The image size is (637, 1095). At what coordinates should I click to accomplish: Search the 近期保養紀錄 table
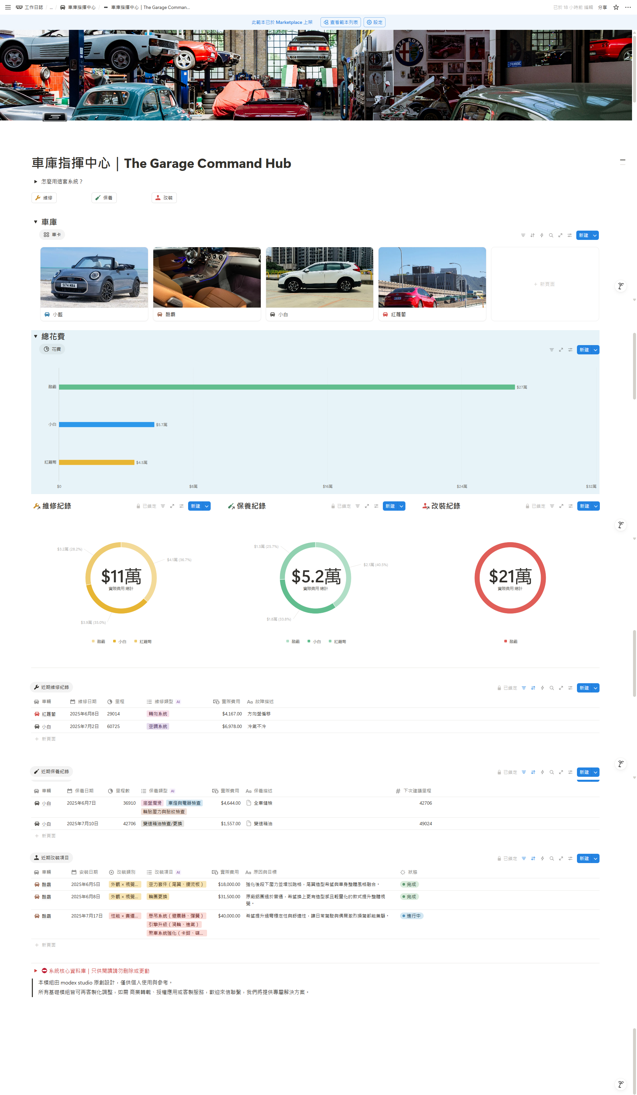tap(552, 772)
